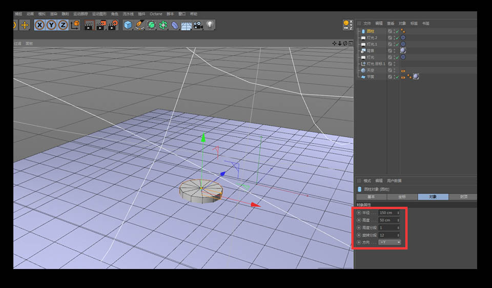Open the 文件 menu in object manager
The height and width of the screenshot is (288, 492).
367,23
